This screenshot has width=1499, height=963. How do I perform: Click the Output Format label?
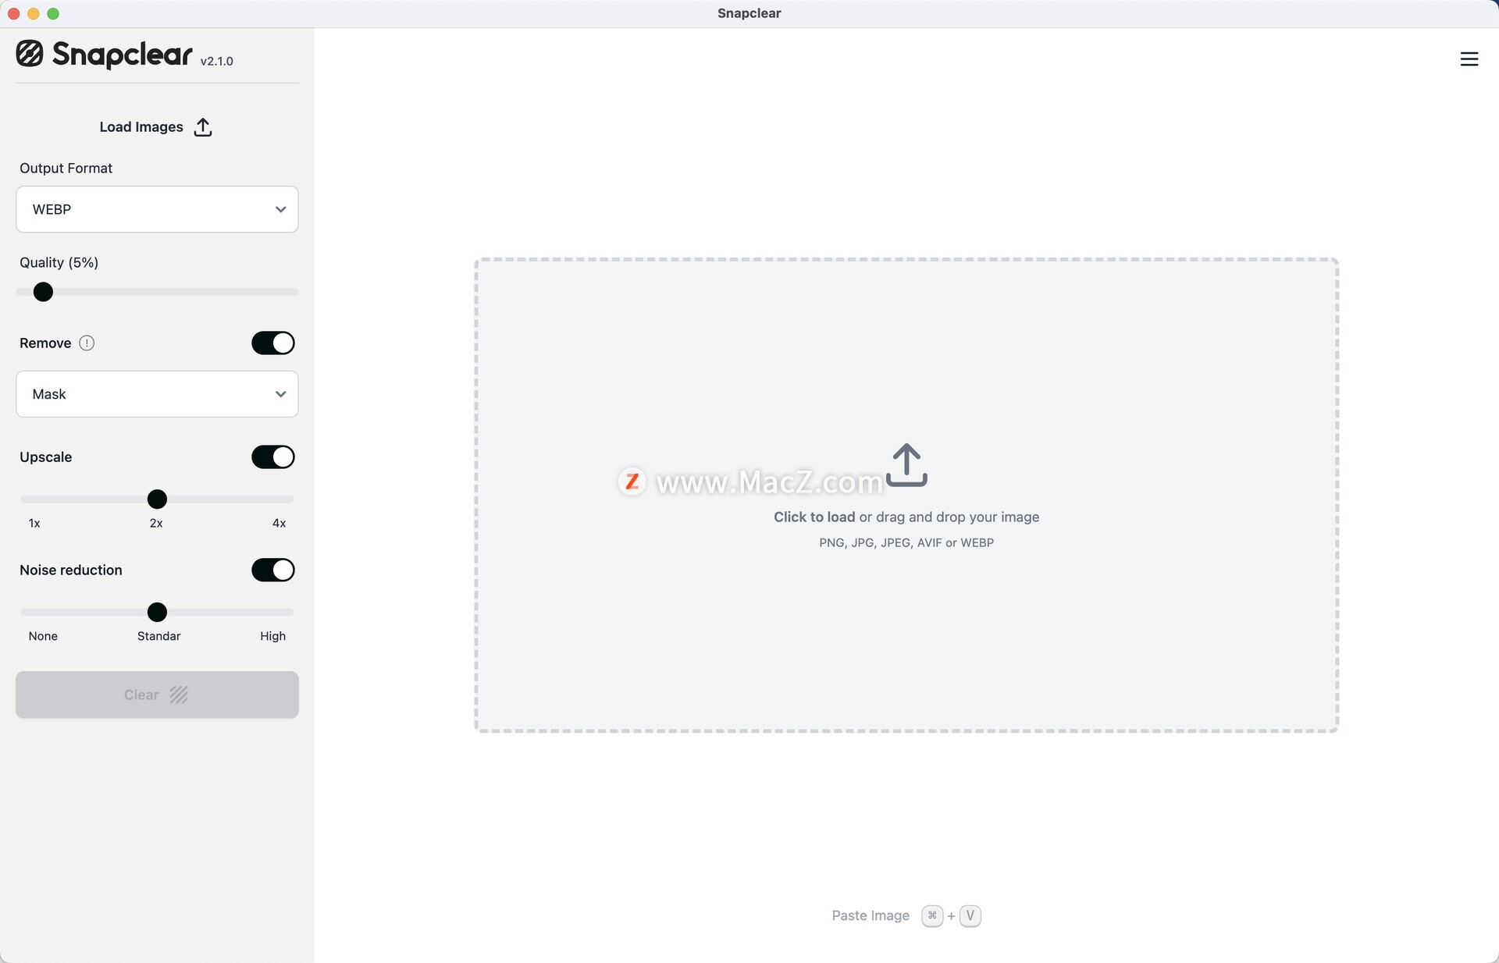pos(66,168)
